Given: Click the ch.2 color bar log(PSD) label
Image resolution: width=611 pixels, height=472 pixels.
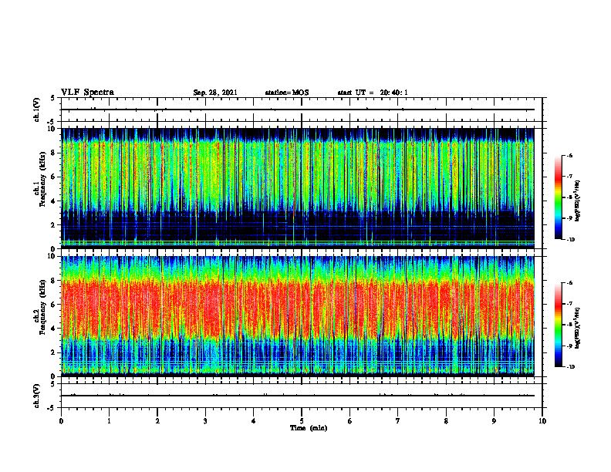Looking at the screenshot, I should click(578, 328).
